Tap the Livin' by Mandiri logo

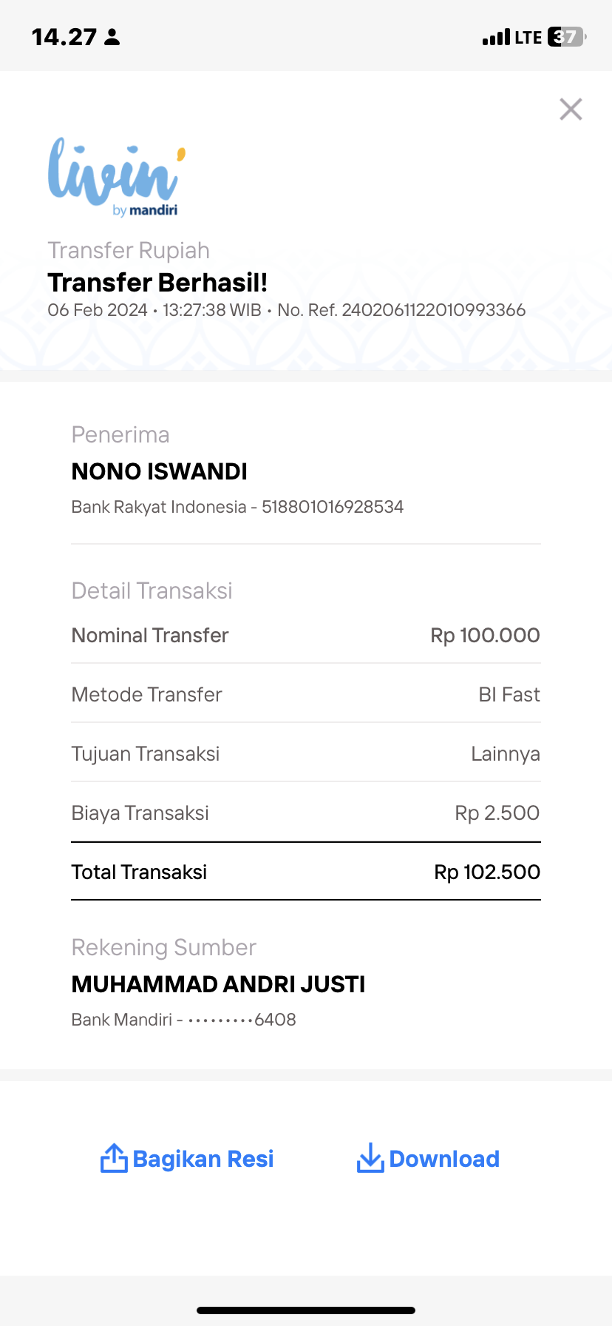(x=117, y=177)
